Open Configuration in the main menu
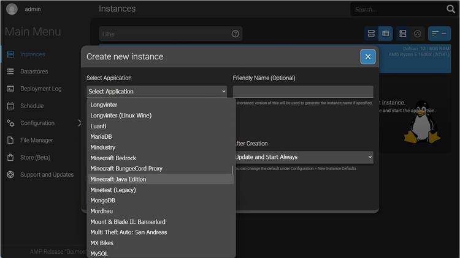Screen dimensions: 460x258 pos(37,123)
